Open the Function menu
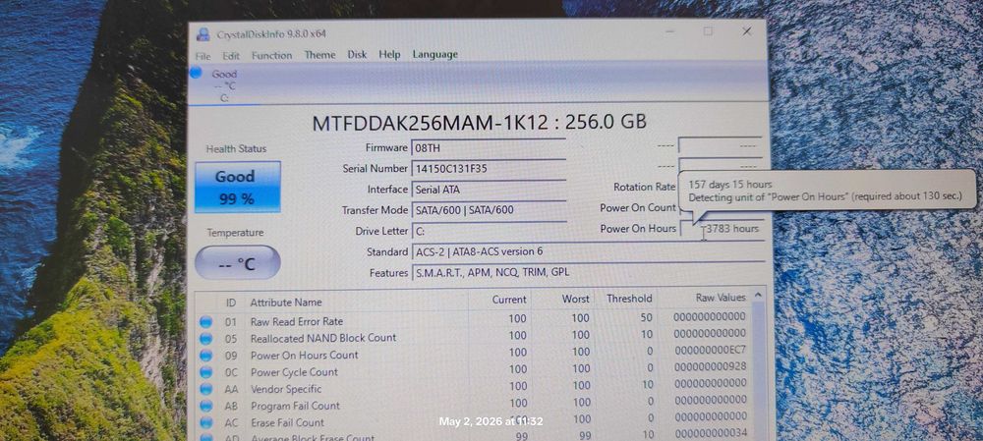 tap(271, 55)
